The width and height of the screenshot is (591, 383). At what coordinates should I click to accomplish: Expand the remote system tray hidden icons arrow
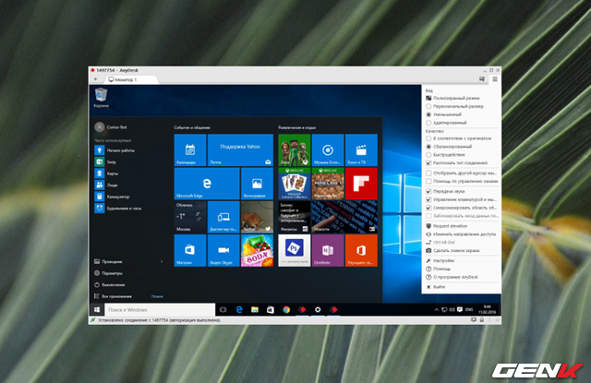437,310
